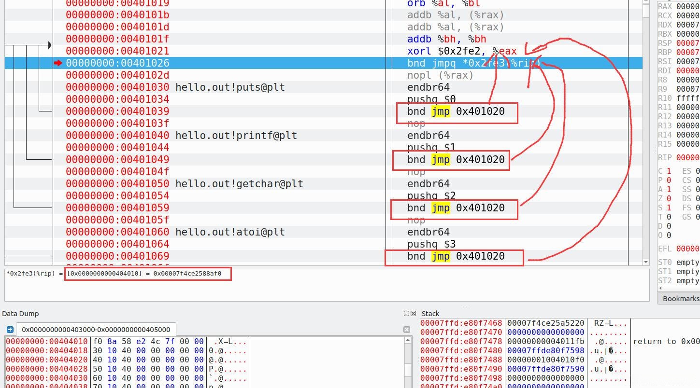Select the hello.out!getchar@plt row
Screen dimensions: 700x388
point(324,183)
